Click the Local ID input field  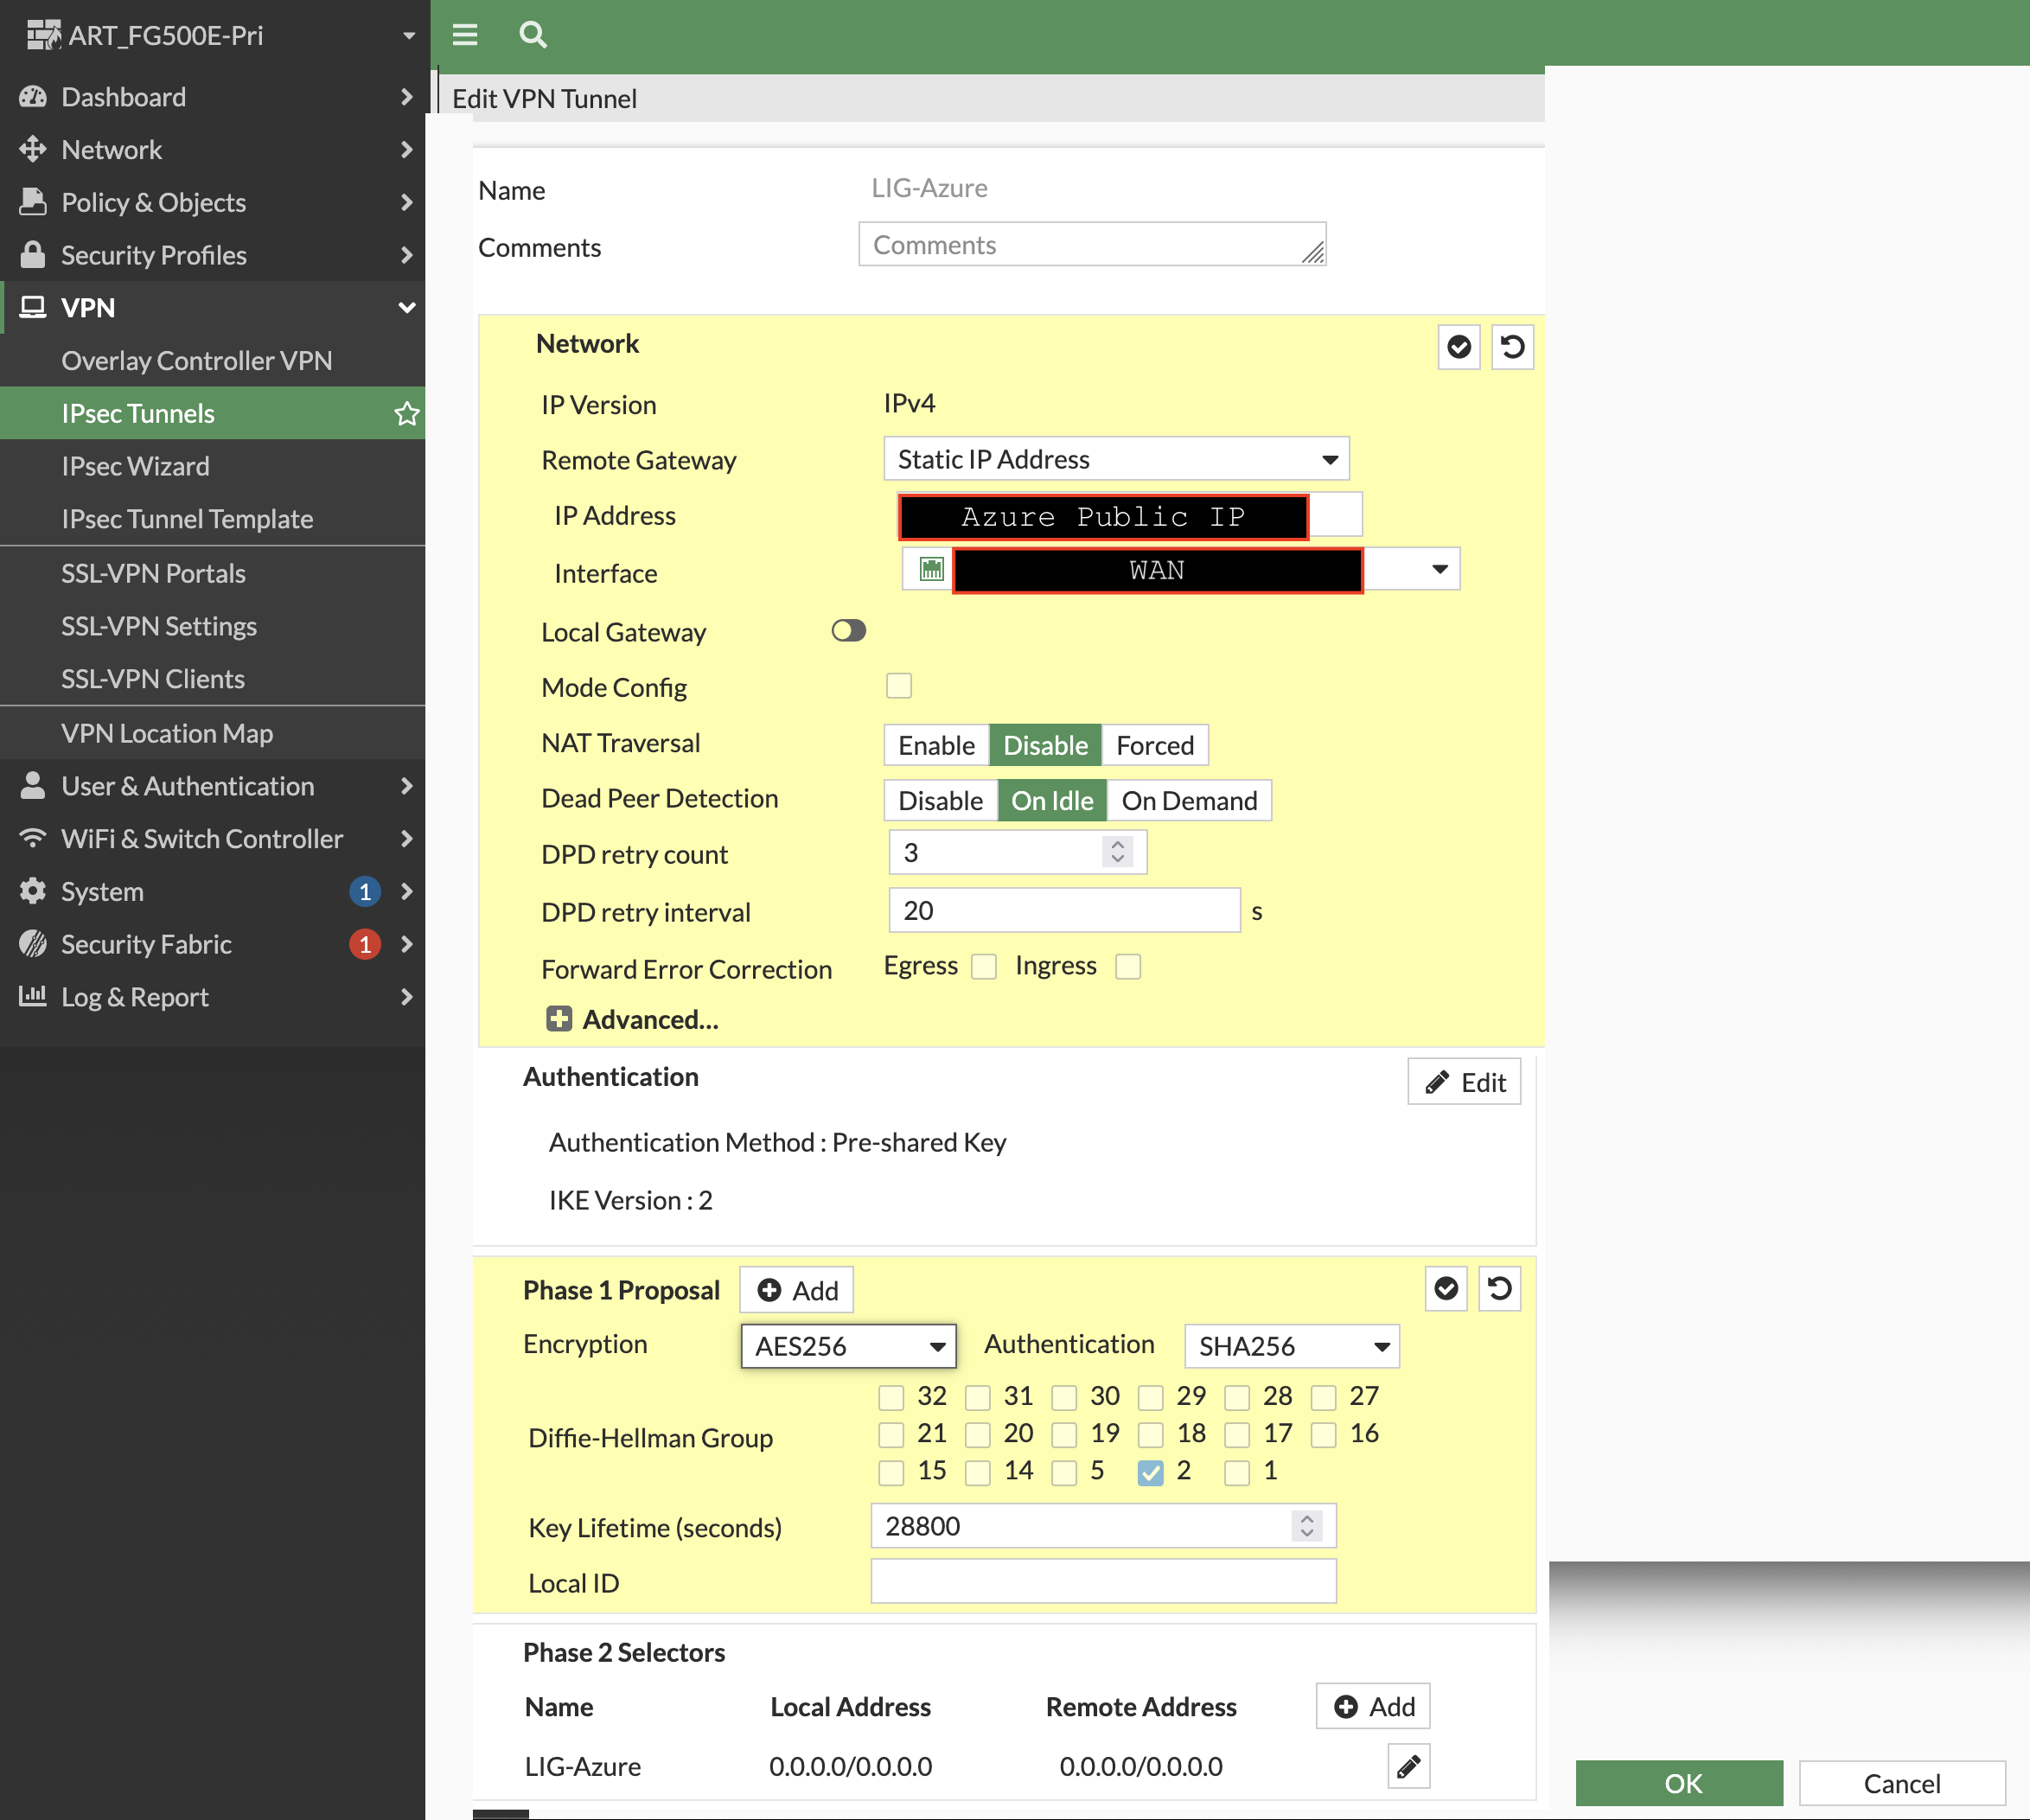tap(1104, 1582)
